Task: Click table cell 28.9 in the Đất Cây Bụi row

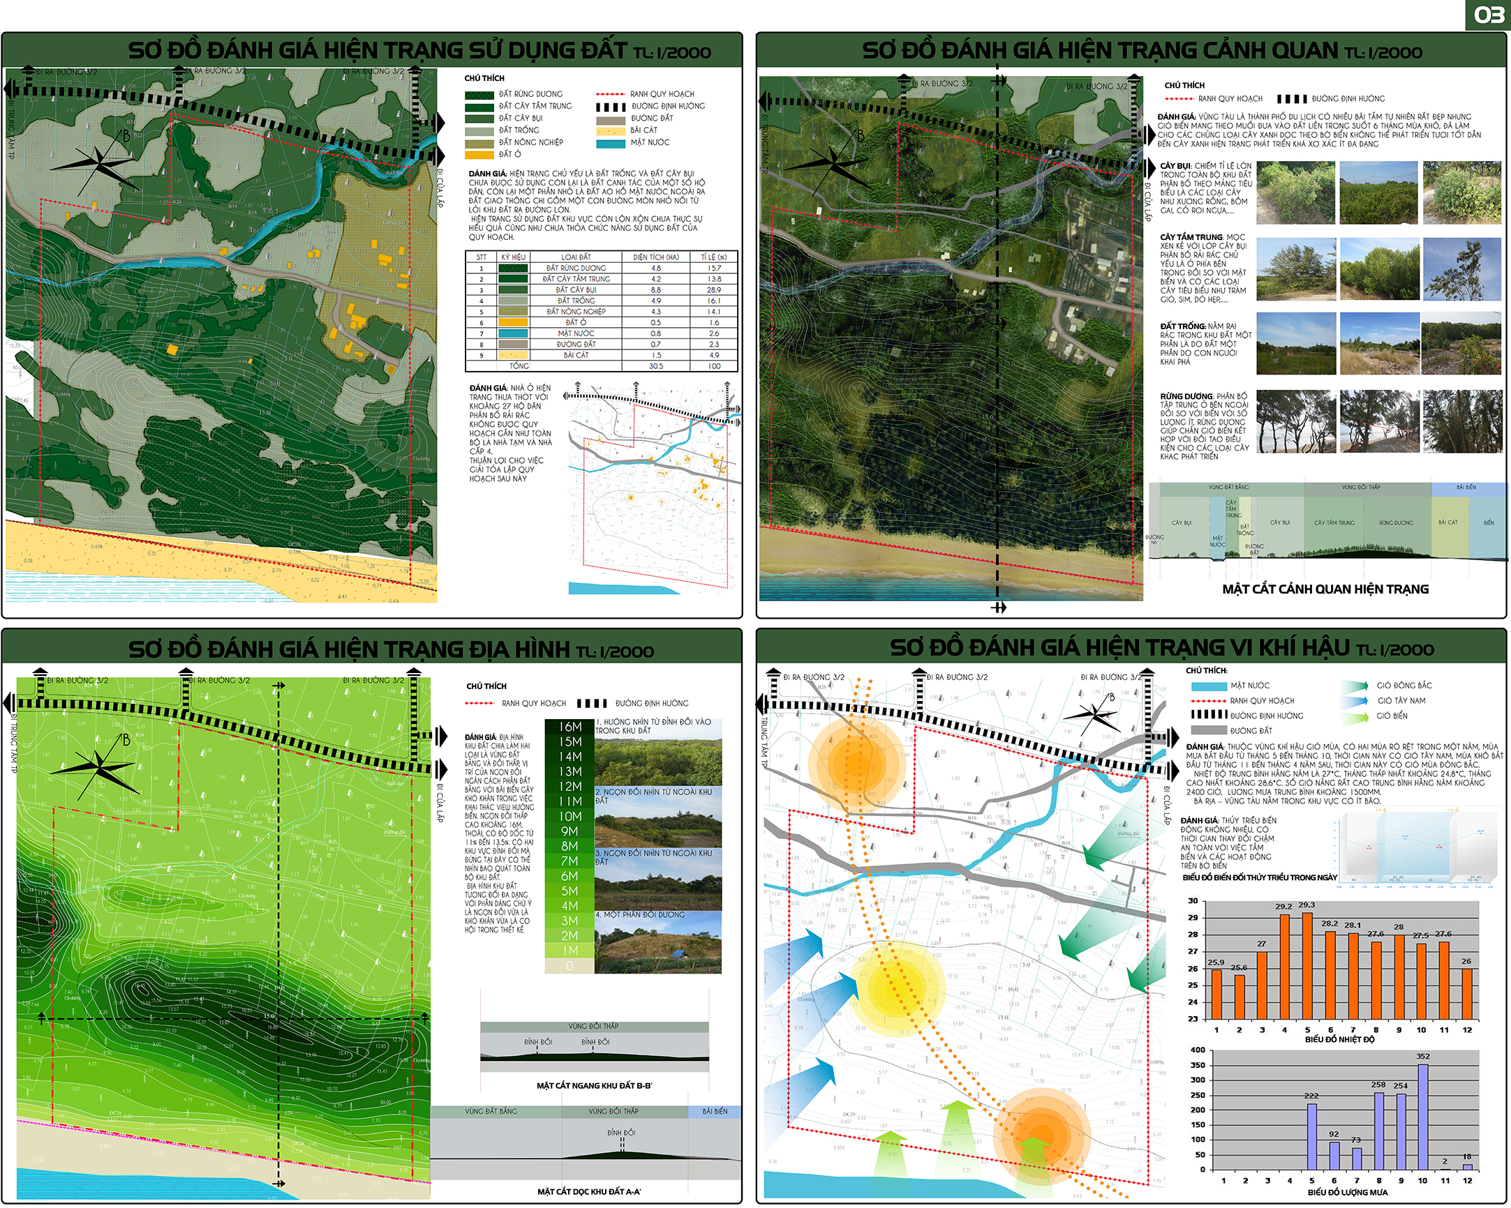Action: [713, 290]
